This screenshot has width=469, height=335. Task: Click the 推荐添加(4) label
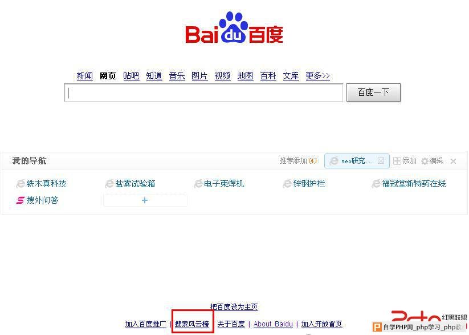pyautogui.click(x=299, y=161)
